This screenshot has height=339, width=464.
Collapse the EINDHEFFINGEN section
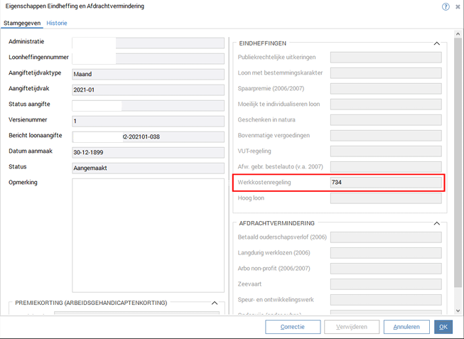coord(437,43)
